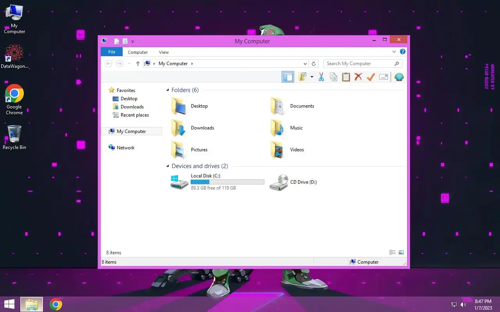Click the window system icon in the title bar
The image size is (500, 312).
tap(104, 41)
